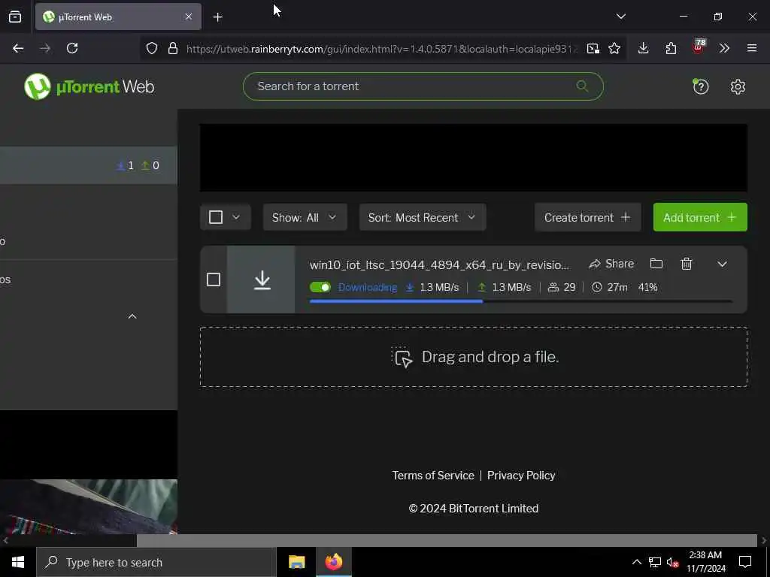770x577 pixels.
Task: Click the win10_iot_ltsc torrent name
Action: pos(439,265)
